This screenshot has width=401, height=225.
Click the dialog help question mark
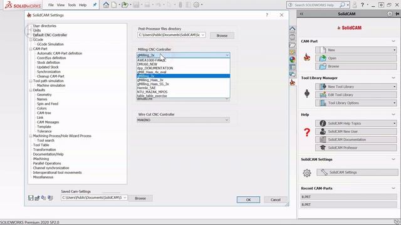(267, 15)
